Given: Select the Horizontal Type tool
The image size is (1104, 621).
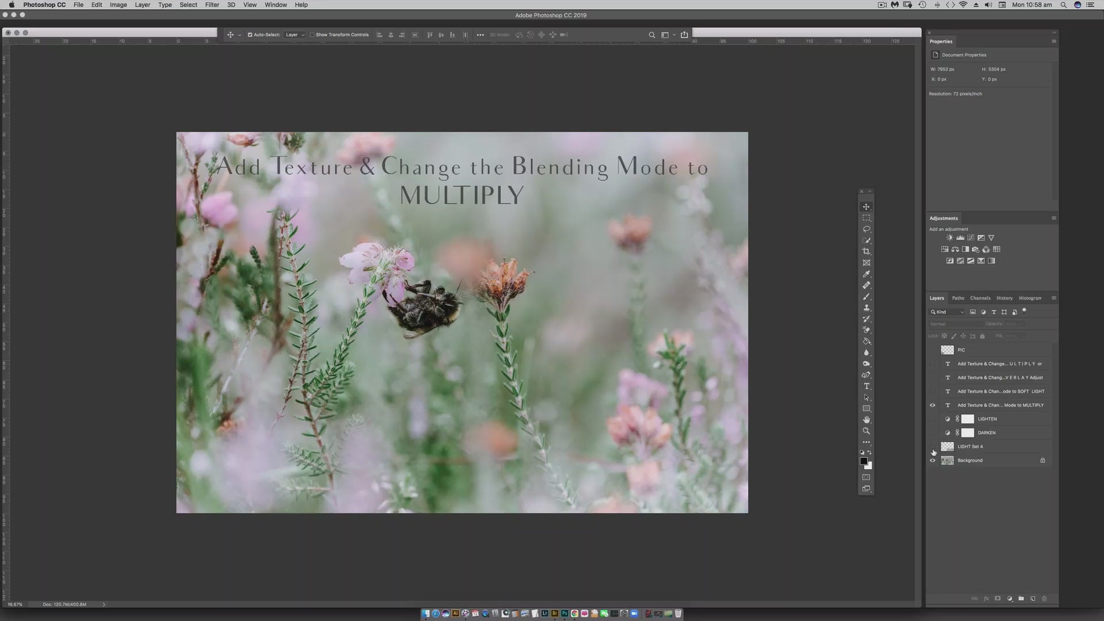Looking at the screenshot, I should click(x=867, y=386).
